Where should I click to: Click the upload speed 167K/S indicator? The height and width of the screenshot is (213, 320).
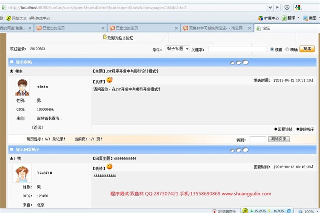[277, 211]
